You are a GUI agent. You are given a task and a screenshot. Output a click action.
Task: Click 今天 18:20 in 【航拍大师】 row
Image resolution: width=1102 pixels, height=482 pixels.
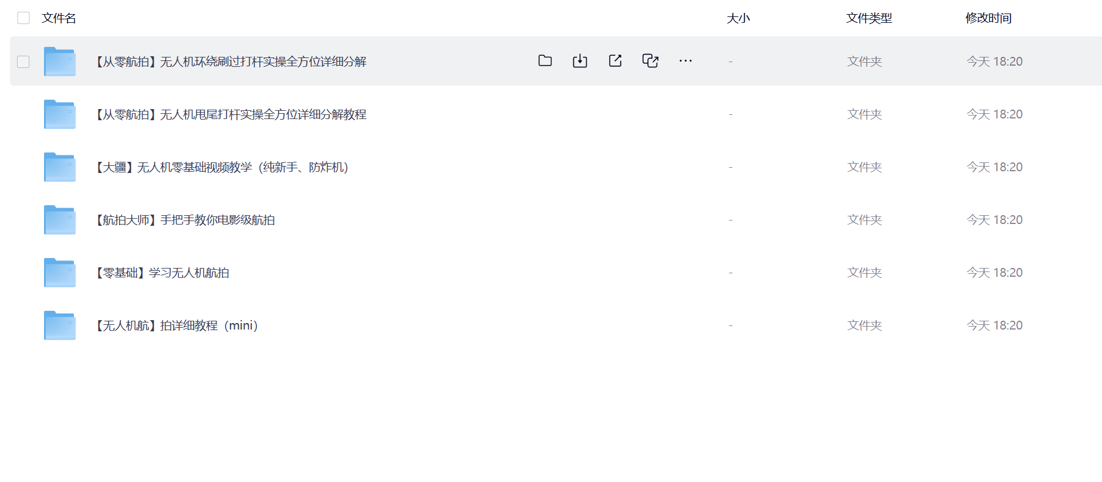pyautogui.click(x=995, y=220)
